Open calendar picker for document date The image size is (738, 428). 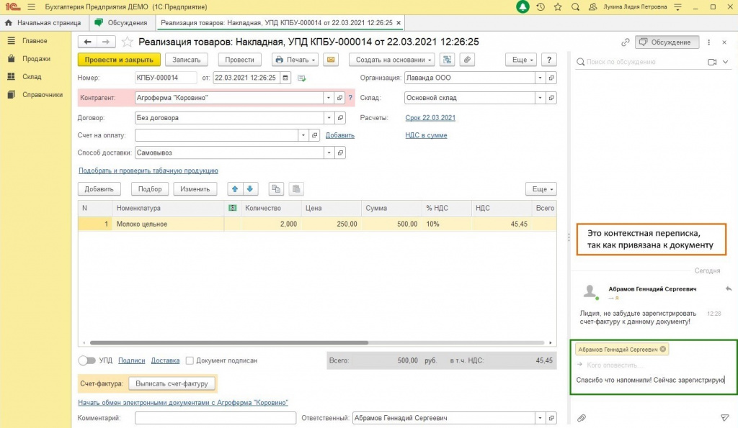coord(285,78)
